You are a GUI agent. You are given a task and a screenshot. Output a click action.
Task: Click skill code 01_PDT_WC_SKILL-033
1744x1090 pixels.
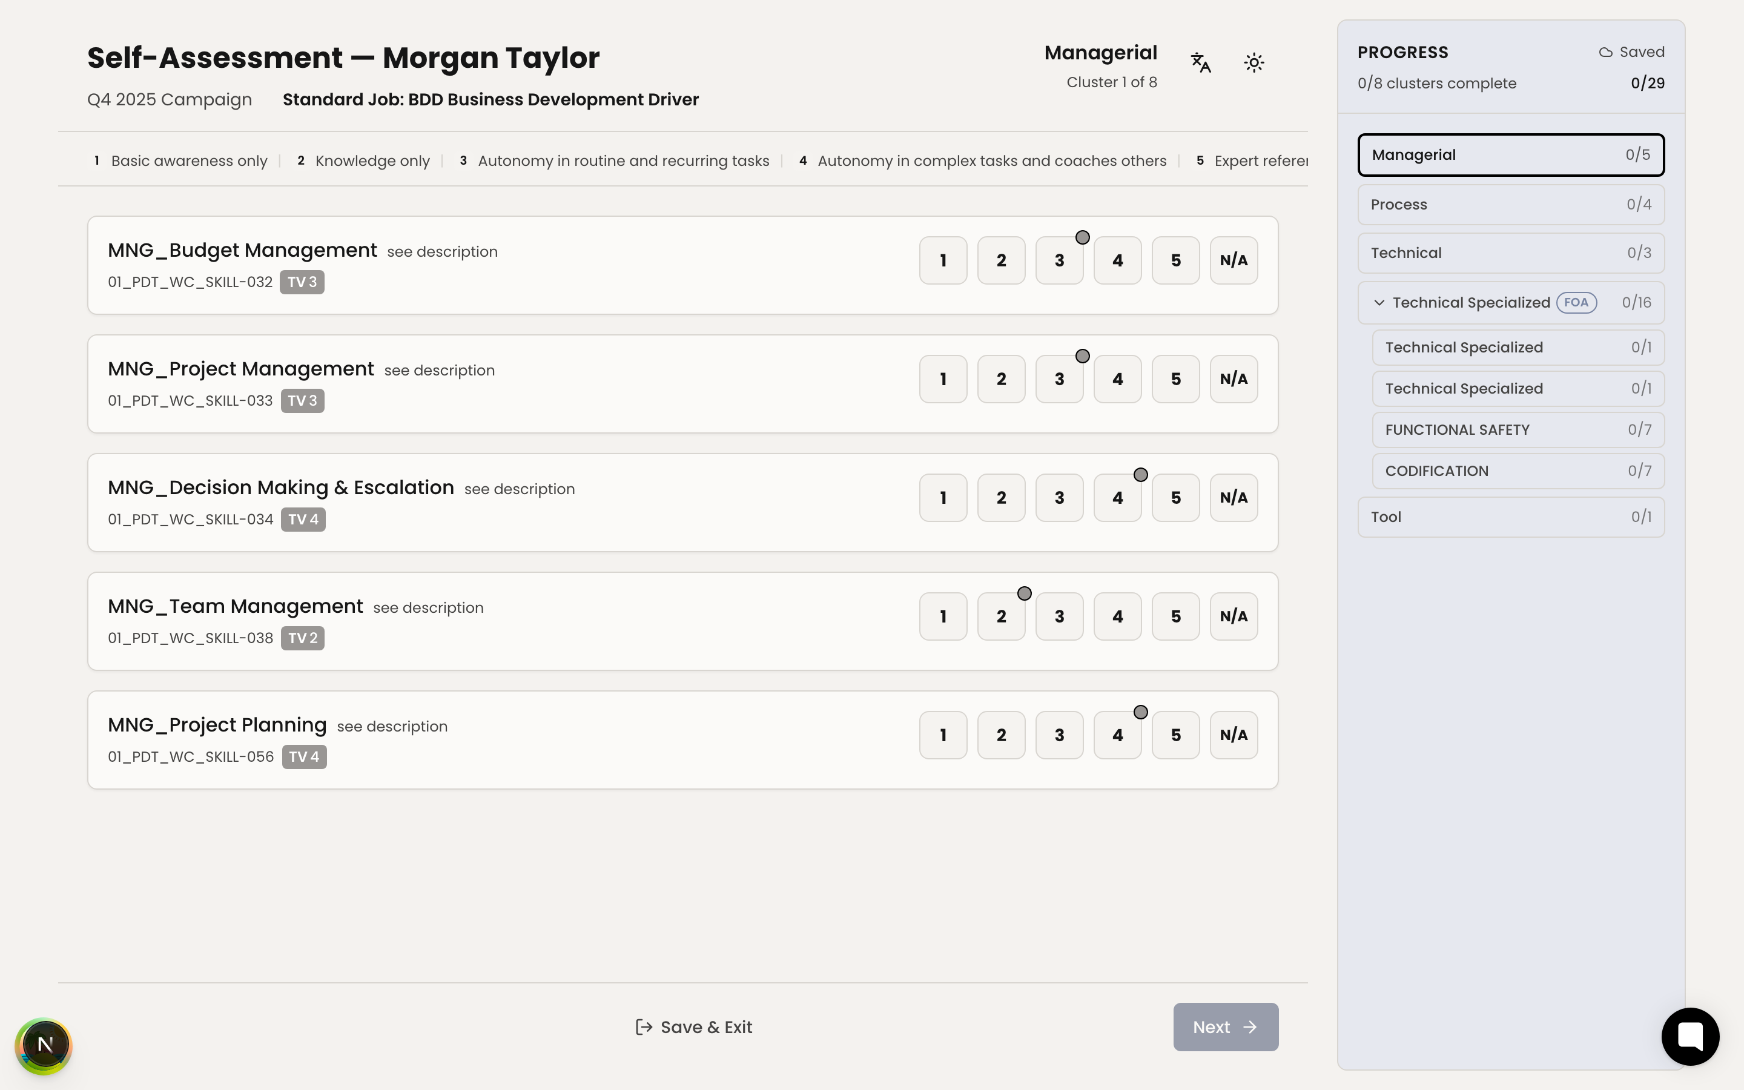(190, 401)
